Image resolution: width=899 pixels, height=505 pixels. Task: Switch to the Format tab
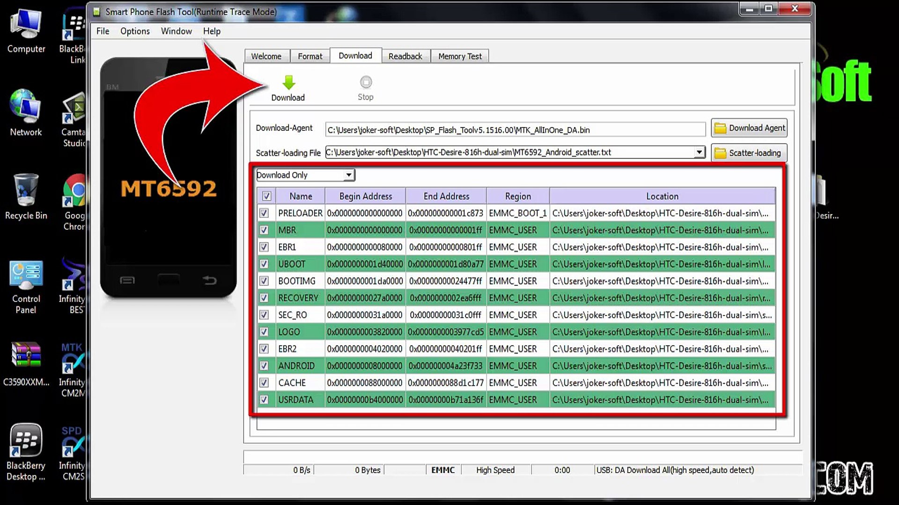(x=310, y=56)
